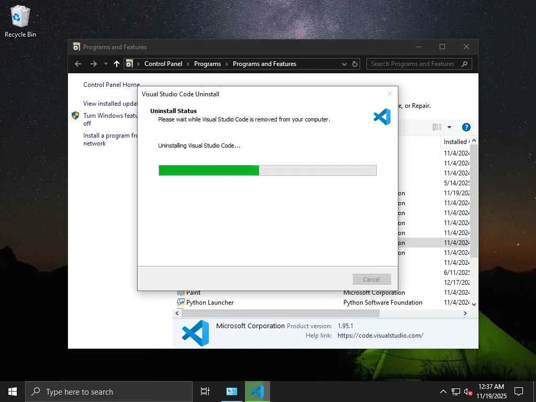Open the Recycle Bin desktop icon
Image resolution: width=536 pixels, height=402 pixels.
point(20,21)
